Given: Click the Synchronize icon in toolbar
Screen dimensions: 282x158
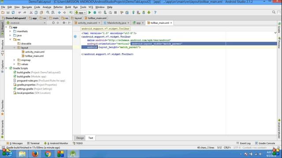Looking at the screenshot, I should [x=13, y=13].
